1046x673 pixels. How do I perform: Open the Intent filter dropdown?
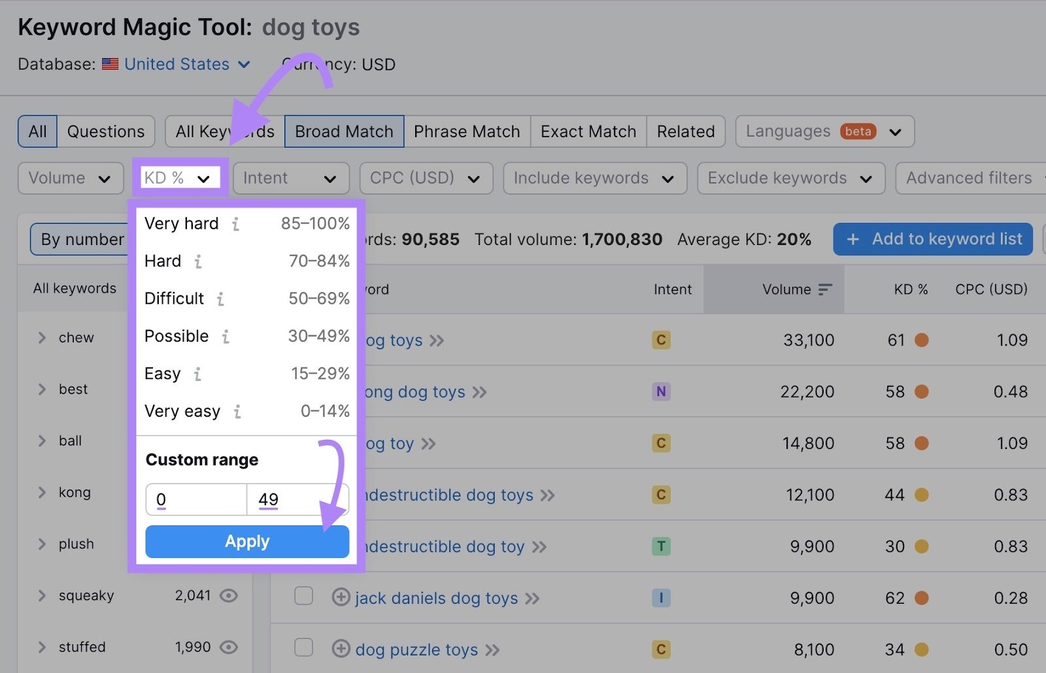tap(290, 178)
